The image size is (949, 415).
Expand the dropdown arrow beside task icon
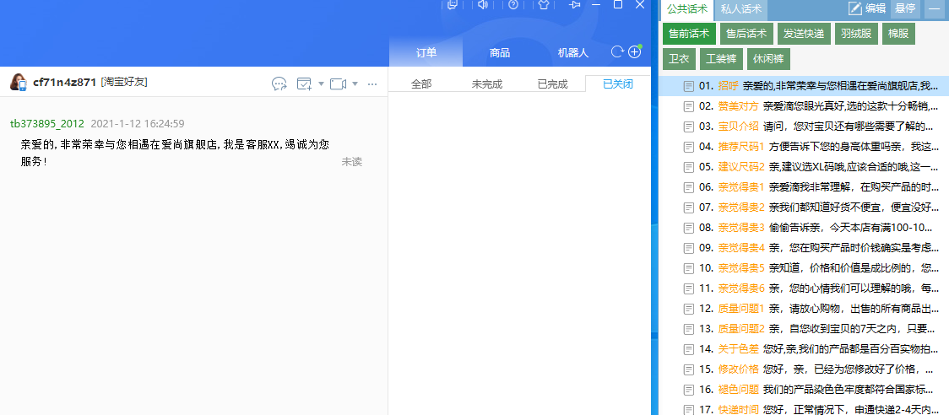[x=322, y=84]
